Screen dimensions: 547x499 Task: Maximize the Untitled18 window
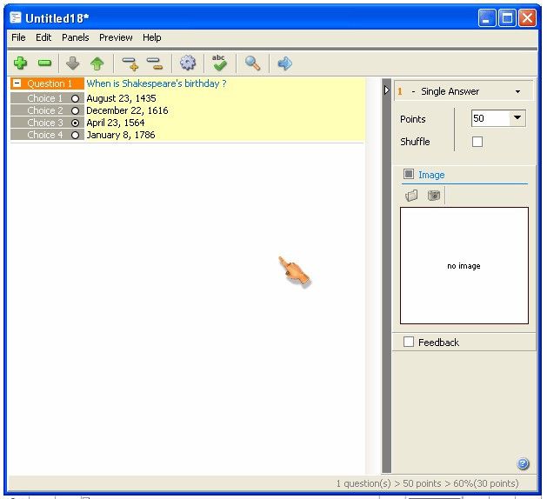(x=507, y=17)
